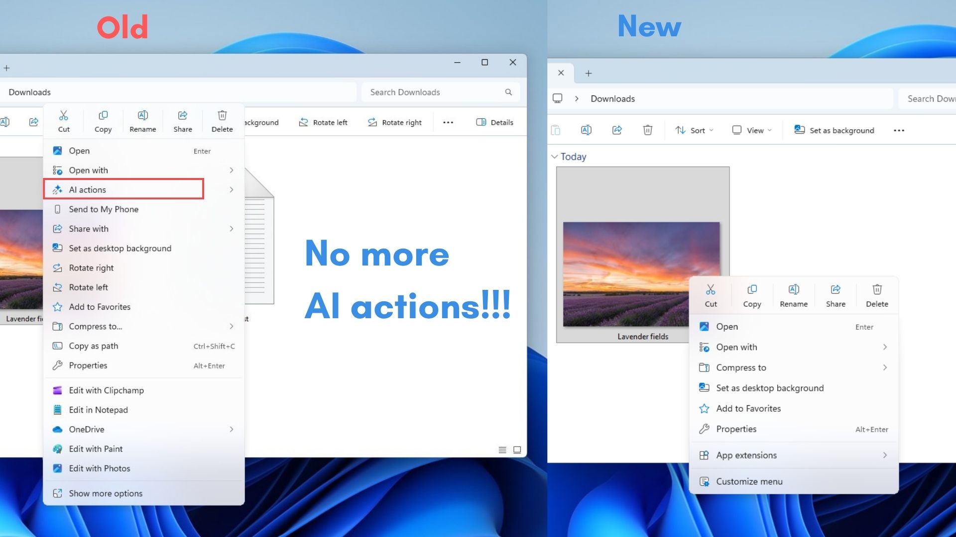Click Rotate right in old window toolbar

(x=394, y=122)
